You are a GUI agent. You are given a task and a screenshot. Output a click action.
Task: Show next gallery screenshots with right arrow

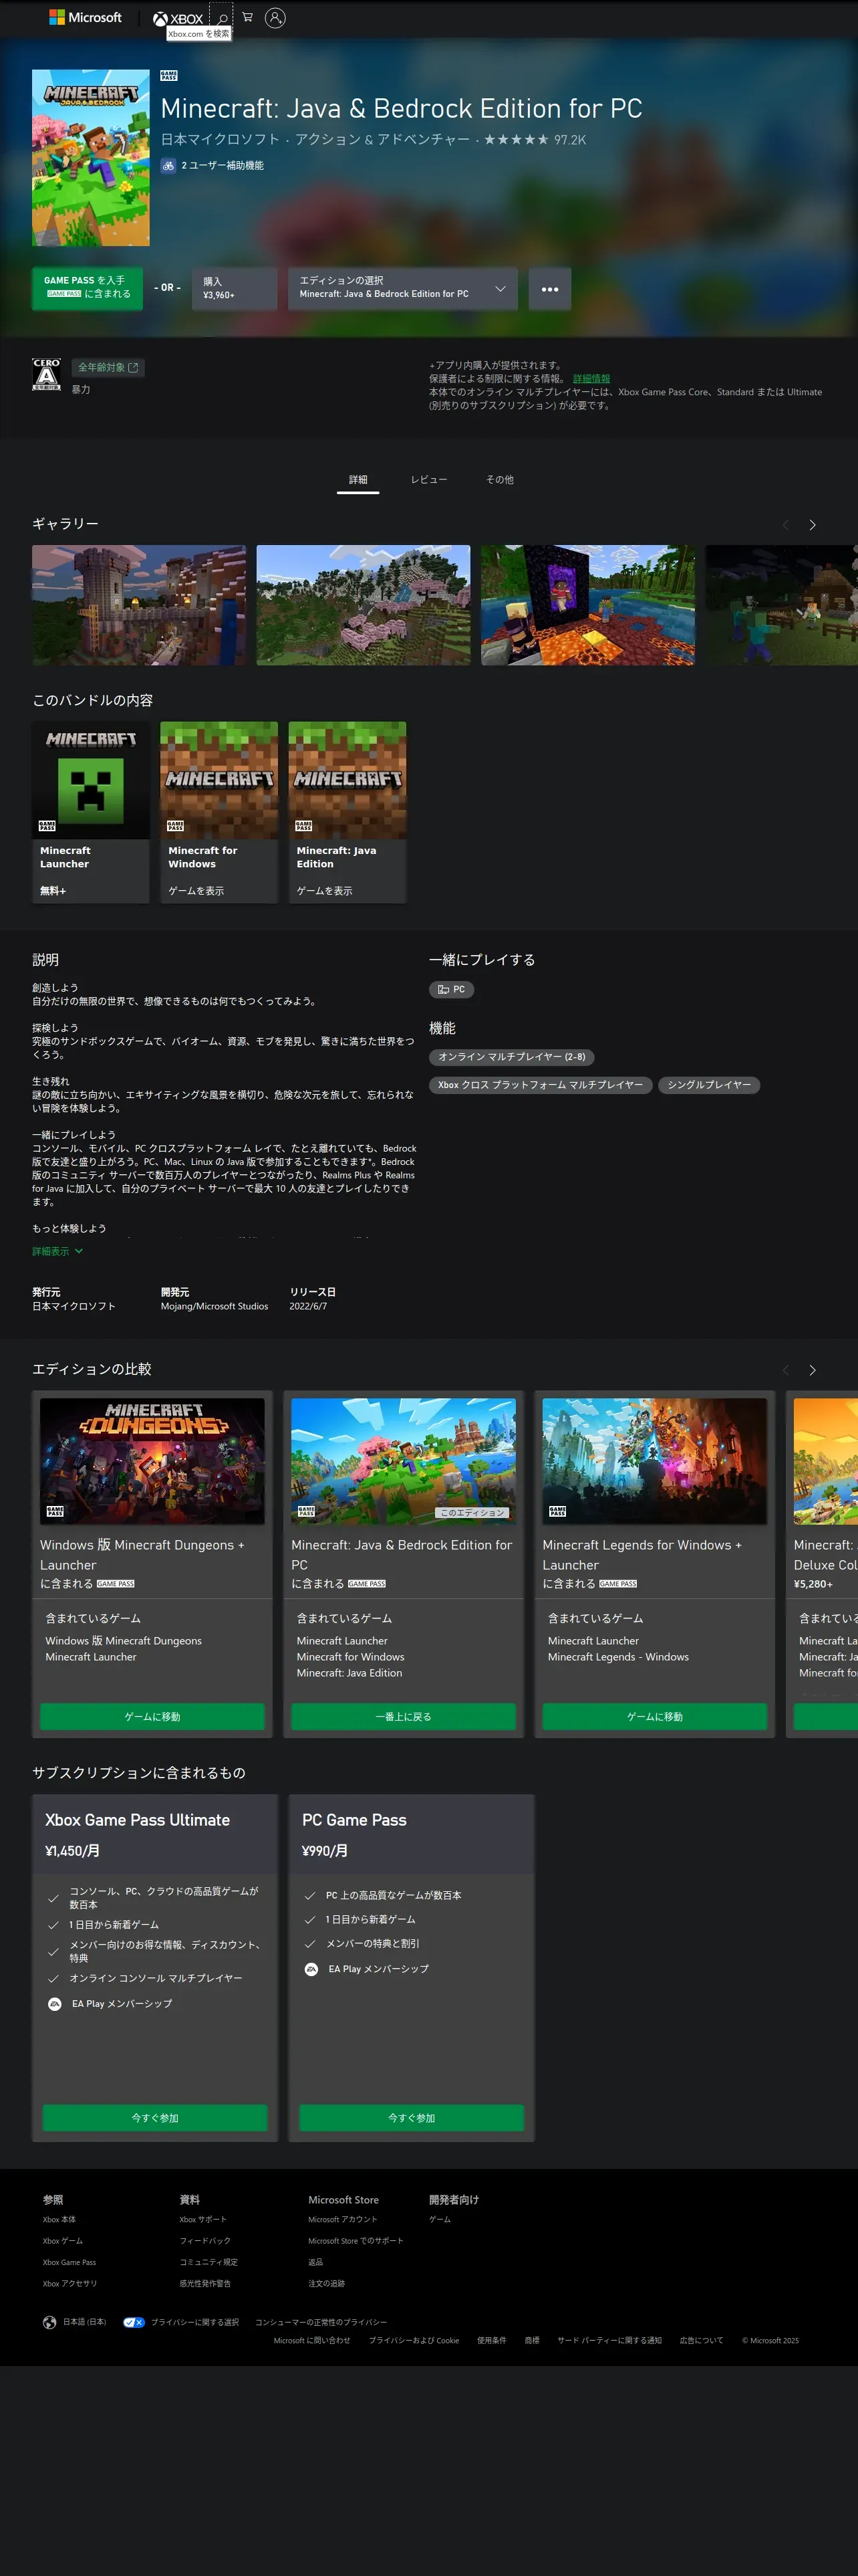pyautogui.click(x=812, y=525)
